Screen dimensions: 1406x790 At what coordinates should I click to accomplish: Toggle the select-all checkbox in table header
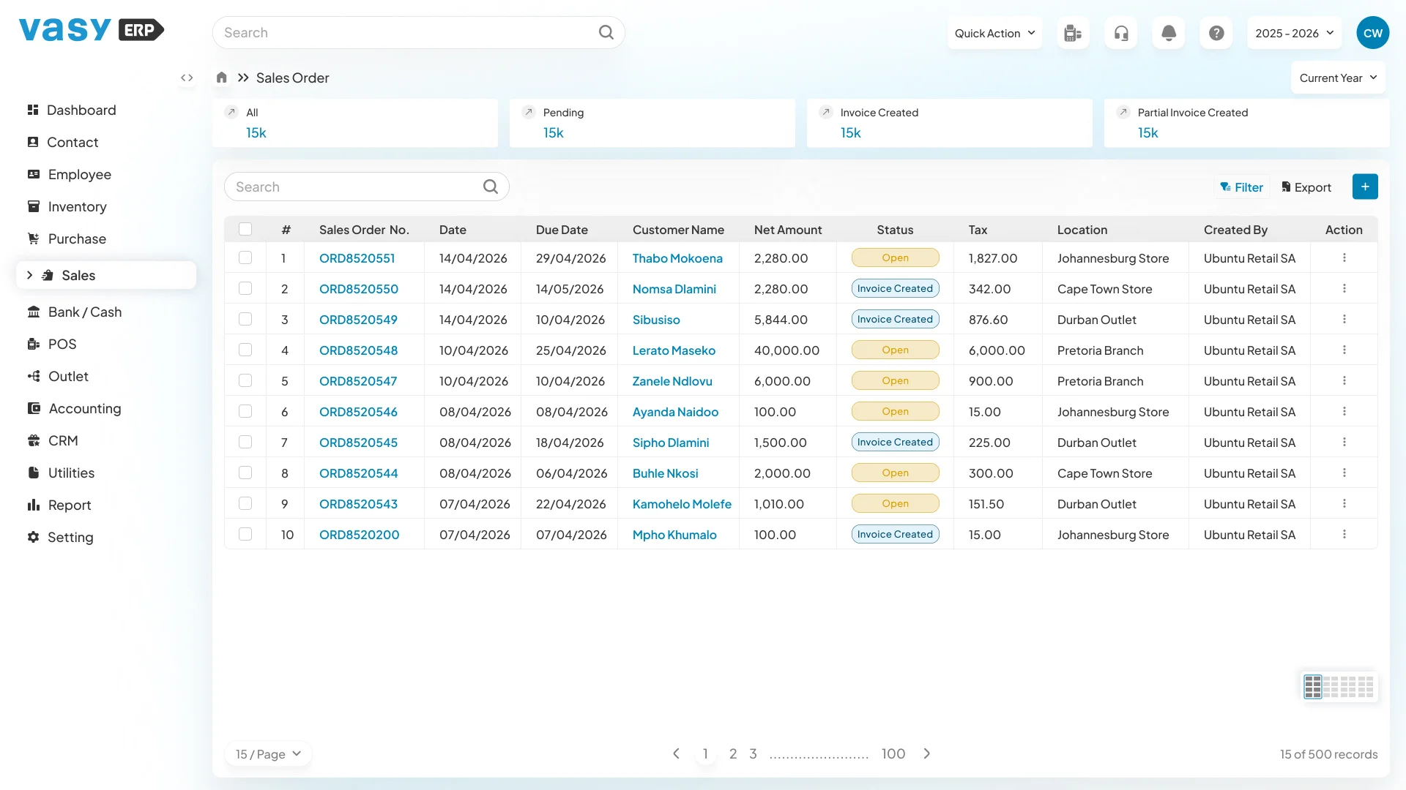coord(245,229)
